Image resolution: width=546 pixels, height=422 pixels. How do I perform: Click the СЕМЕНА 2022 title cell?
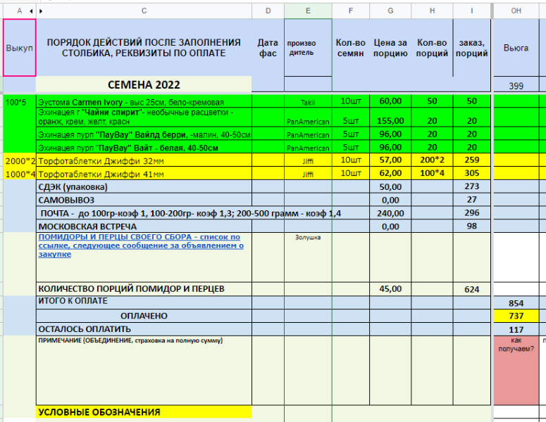click(x=144, y=84)
